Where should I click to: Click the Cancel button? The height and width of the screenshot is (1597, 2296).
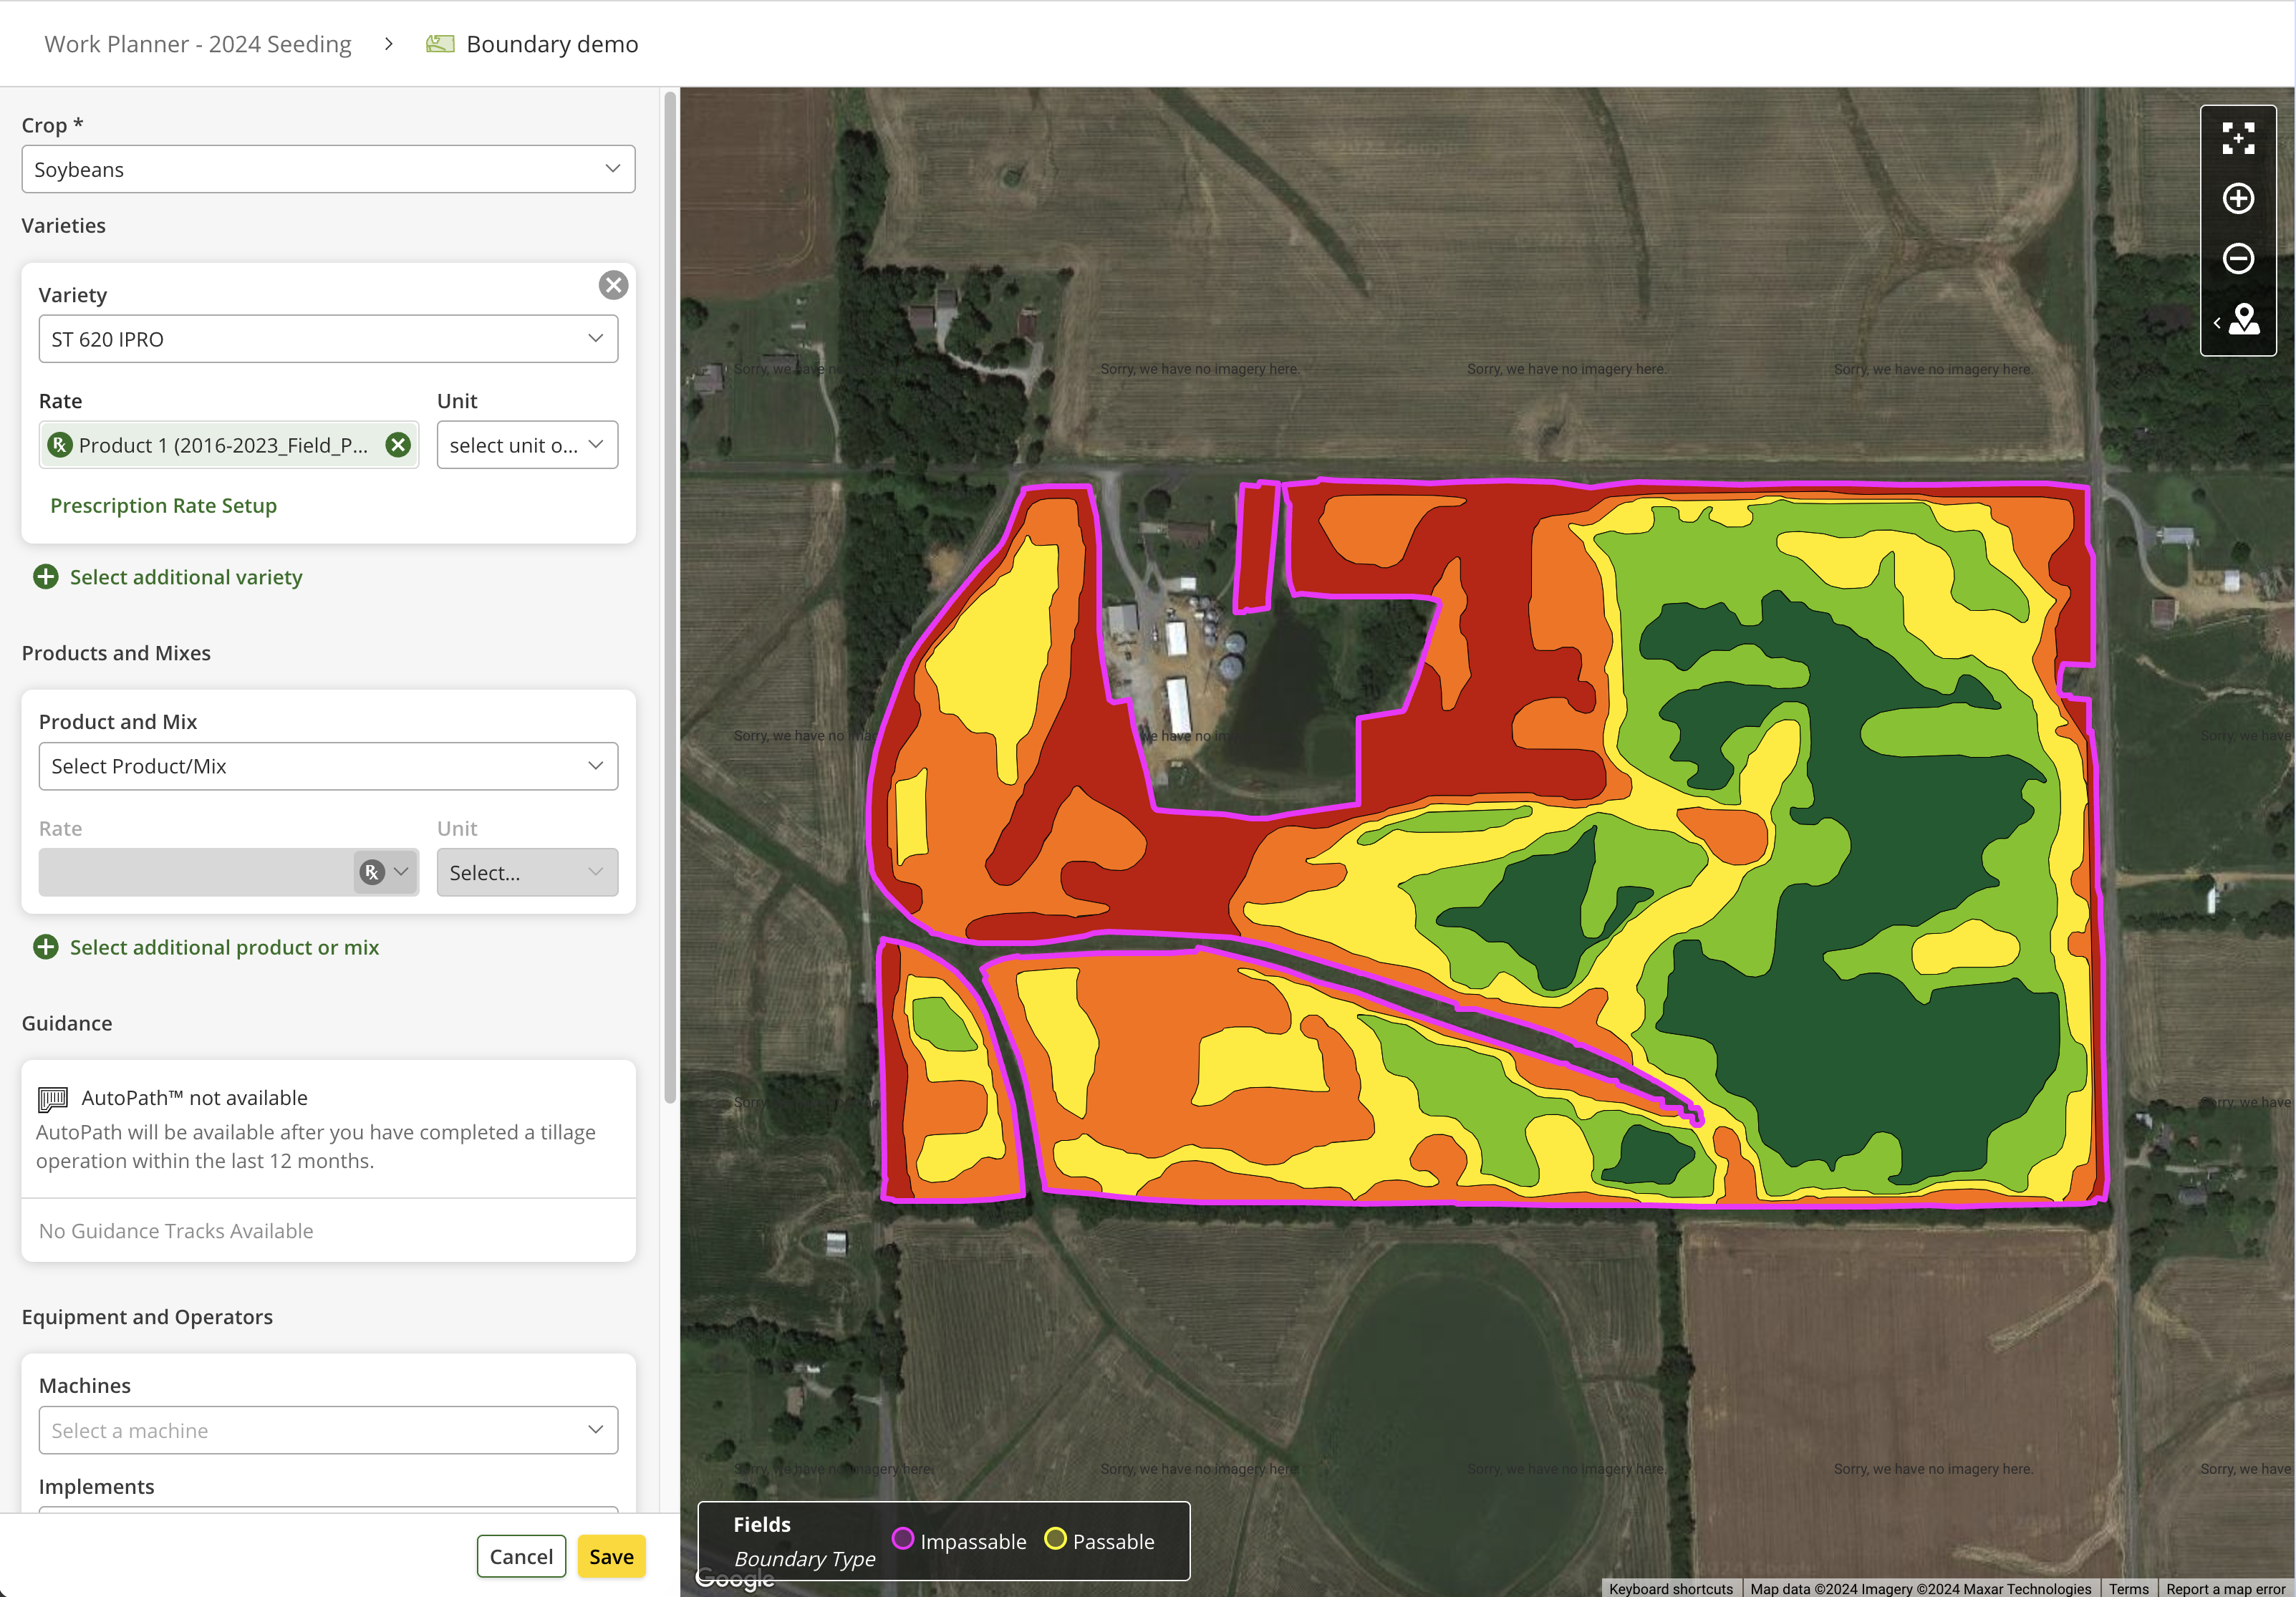point(521,1556)
